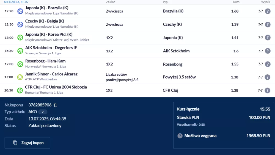Click help icon for Czechy - Belgia result
Image resolution: width=275 pixels, height=155 pixels.
tap(268, 24)
